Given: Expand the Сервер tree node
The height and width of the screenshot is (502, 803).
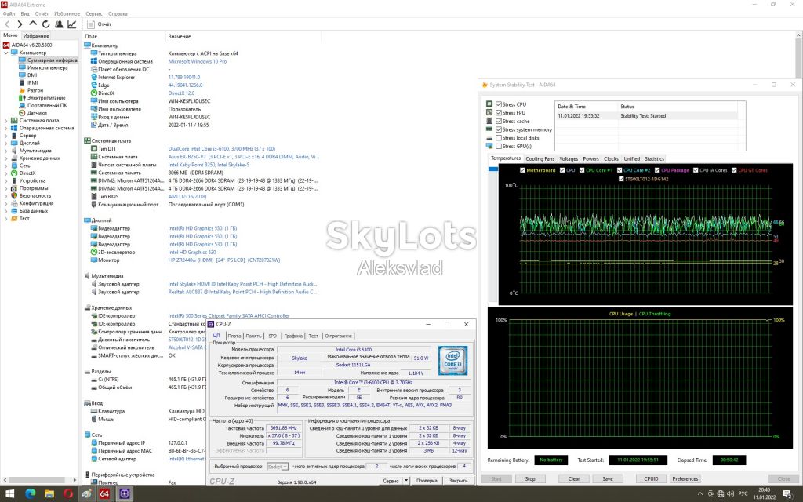Looking at the screenshot, I should [x=6, y=135].
